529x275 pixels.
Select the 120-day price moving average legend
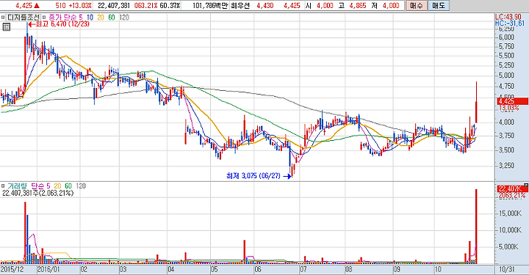point(124,17)
